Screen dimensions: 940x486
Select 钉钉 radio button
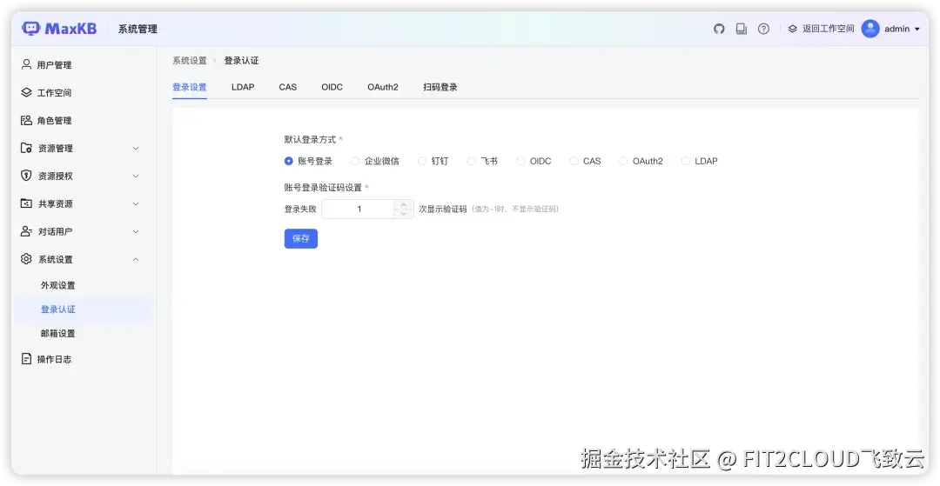click(x=422, y=161)
